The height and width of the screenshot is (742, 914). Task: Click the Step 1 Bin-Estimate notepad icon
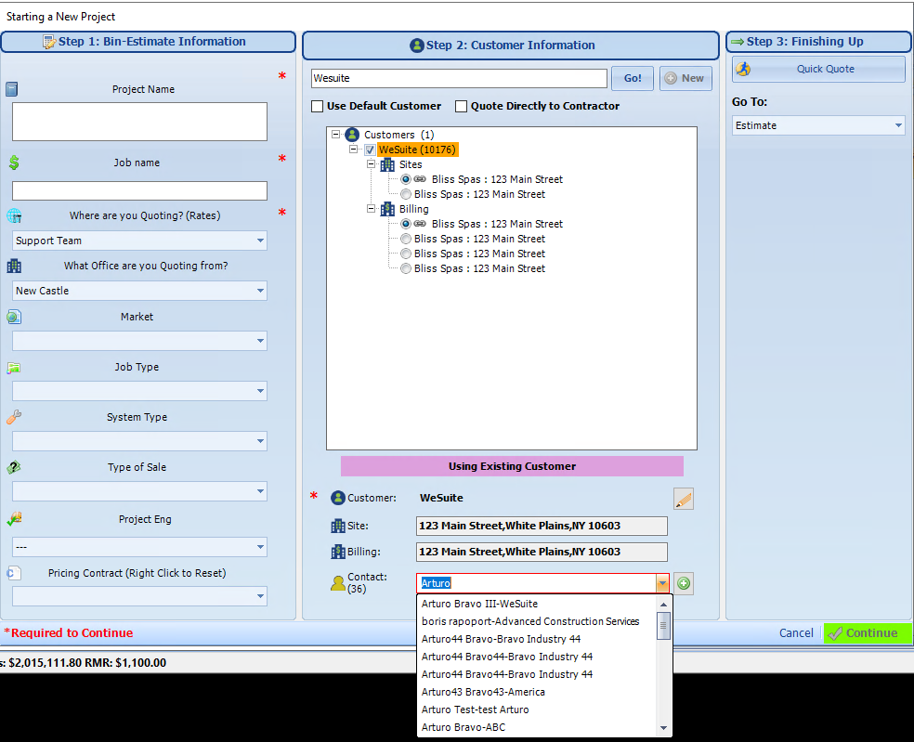[x=49, y=42]
